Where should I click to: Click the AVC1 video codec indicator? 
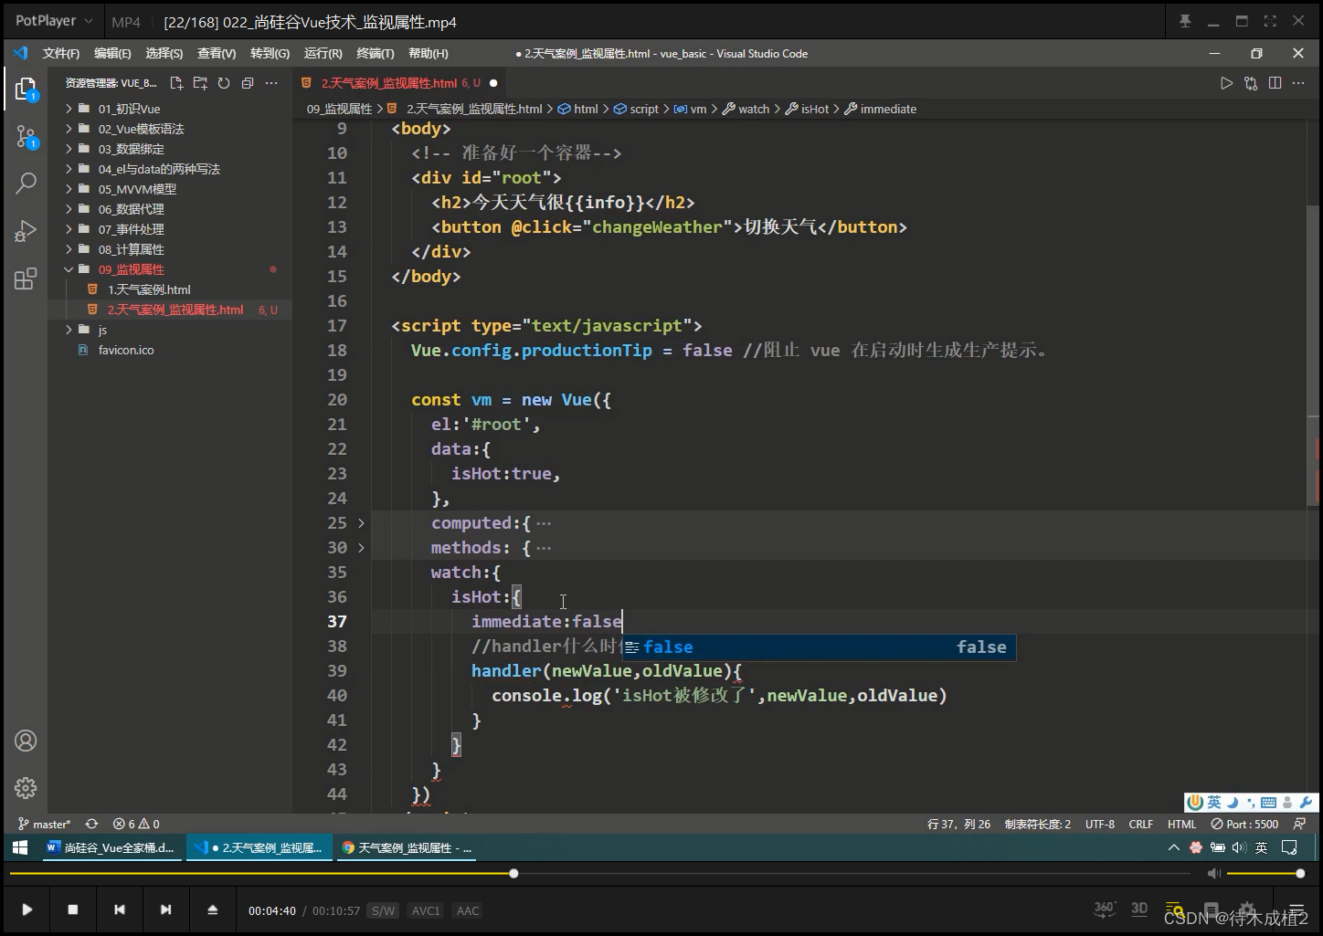point(426,910)
